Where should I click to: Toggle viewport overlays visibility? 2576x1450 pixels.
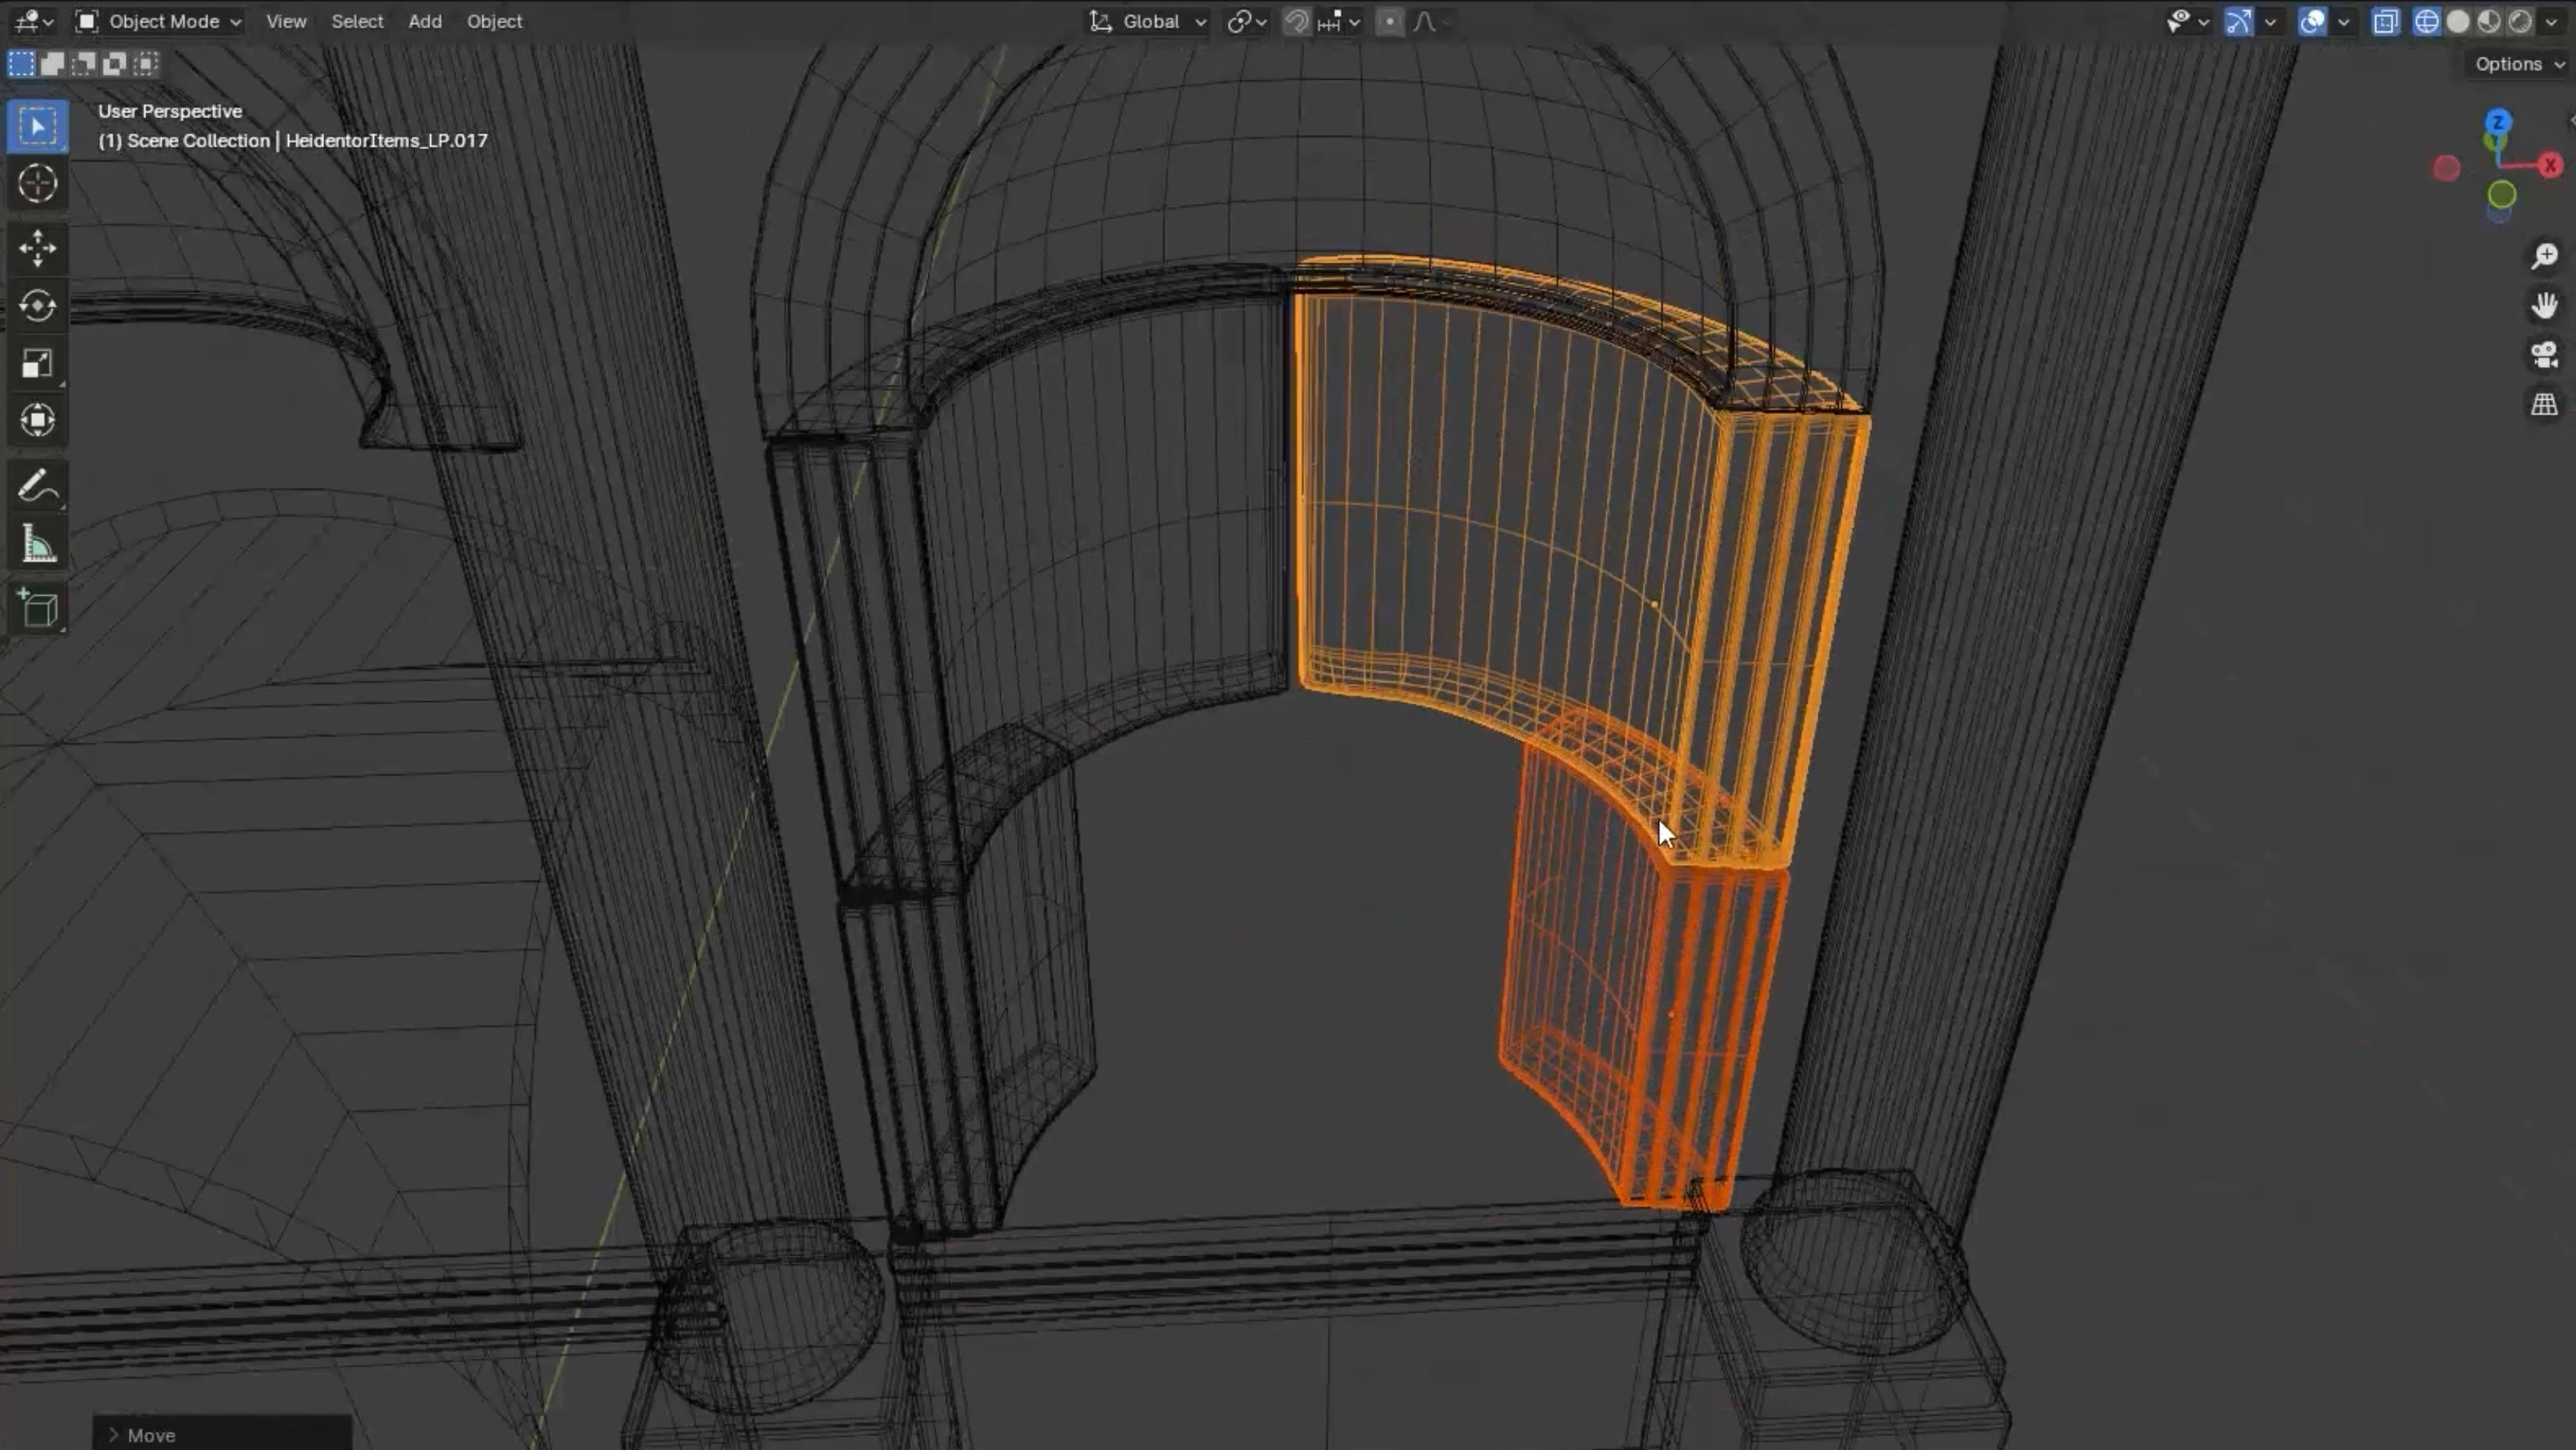coord(2312,21)
